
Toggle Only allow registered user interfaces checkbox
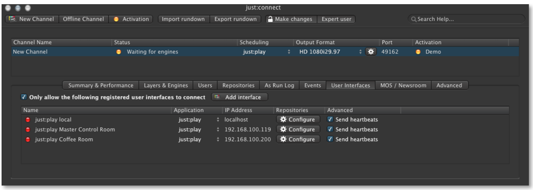click(x=24, y=97)
